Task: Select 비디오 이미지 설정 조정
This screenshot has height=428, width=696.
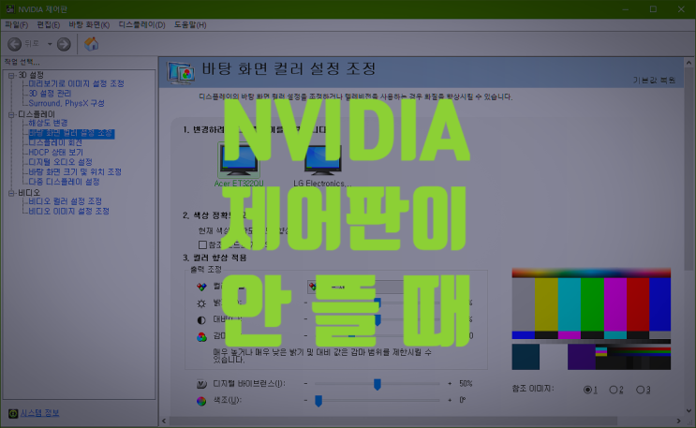Action: point(68,211)
